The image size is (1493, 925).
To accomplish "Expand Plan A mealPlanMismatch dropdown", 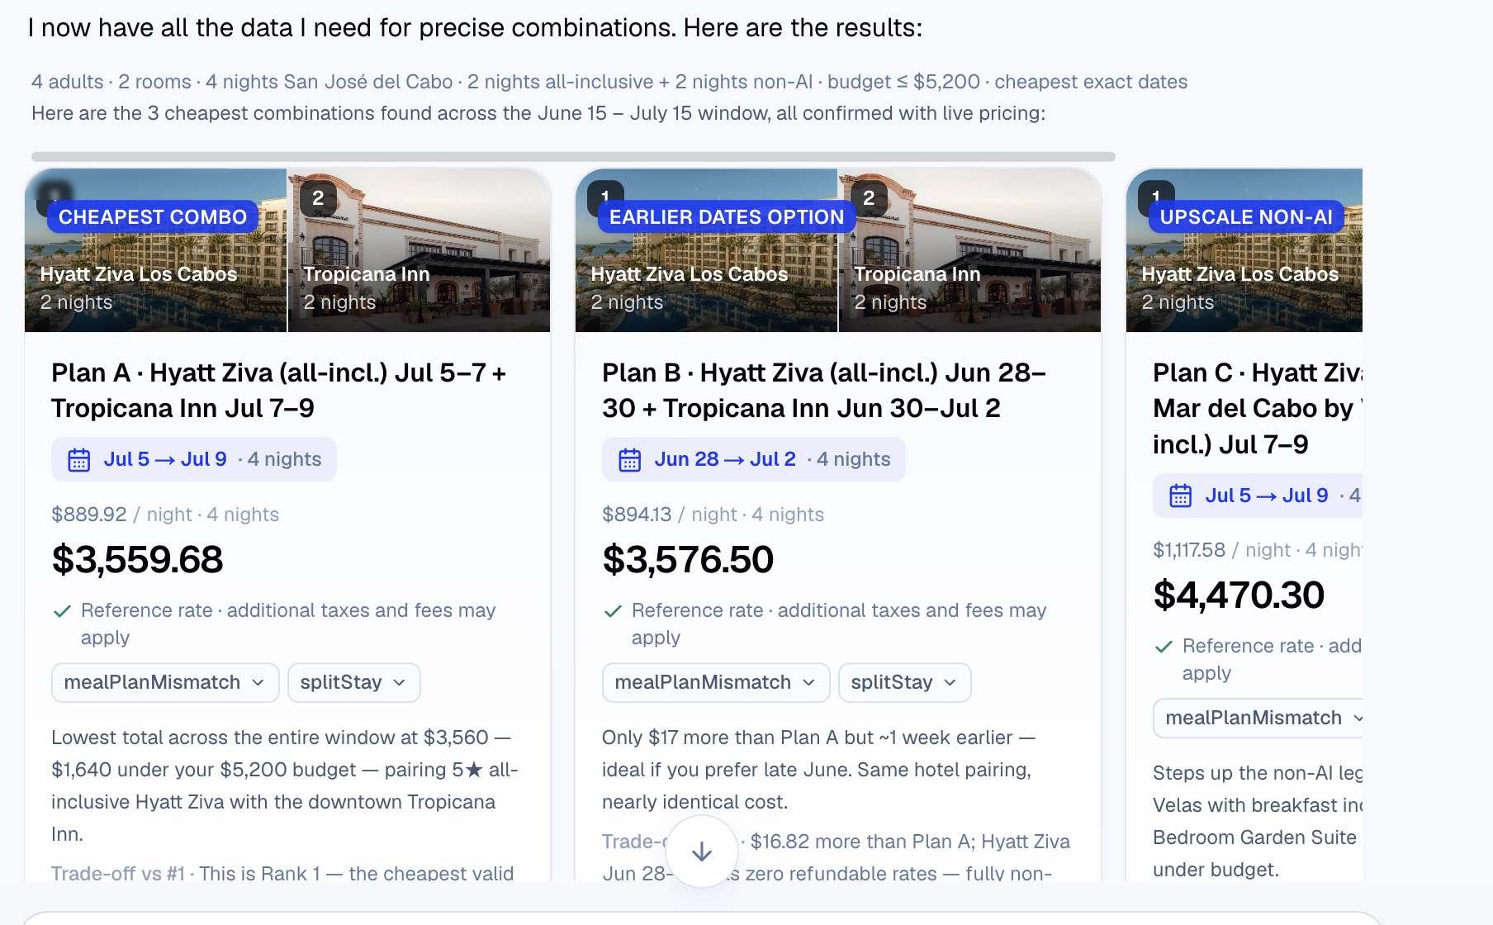I will click(x=165, y=683).
